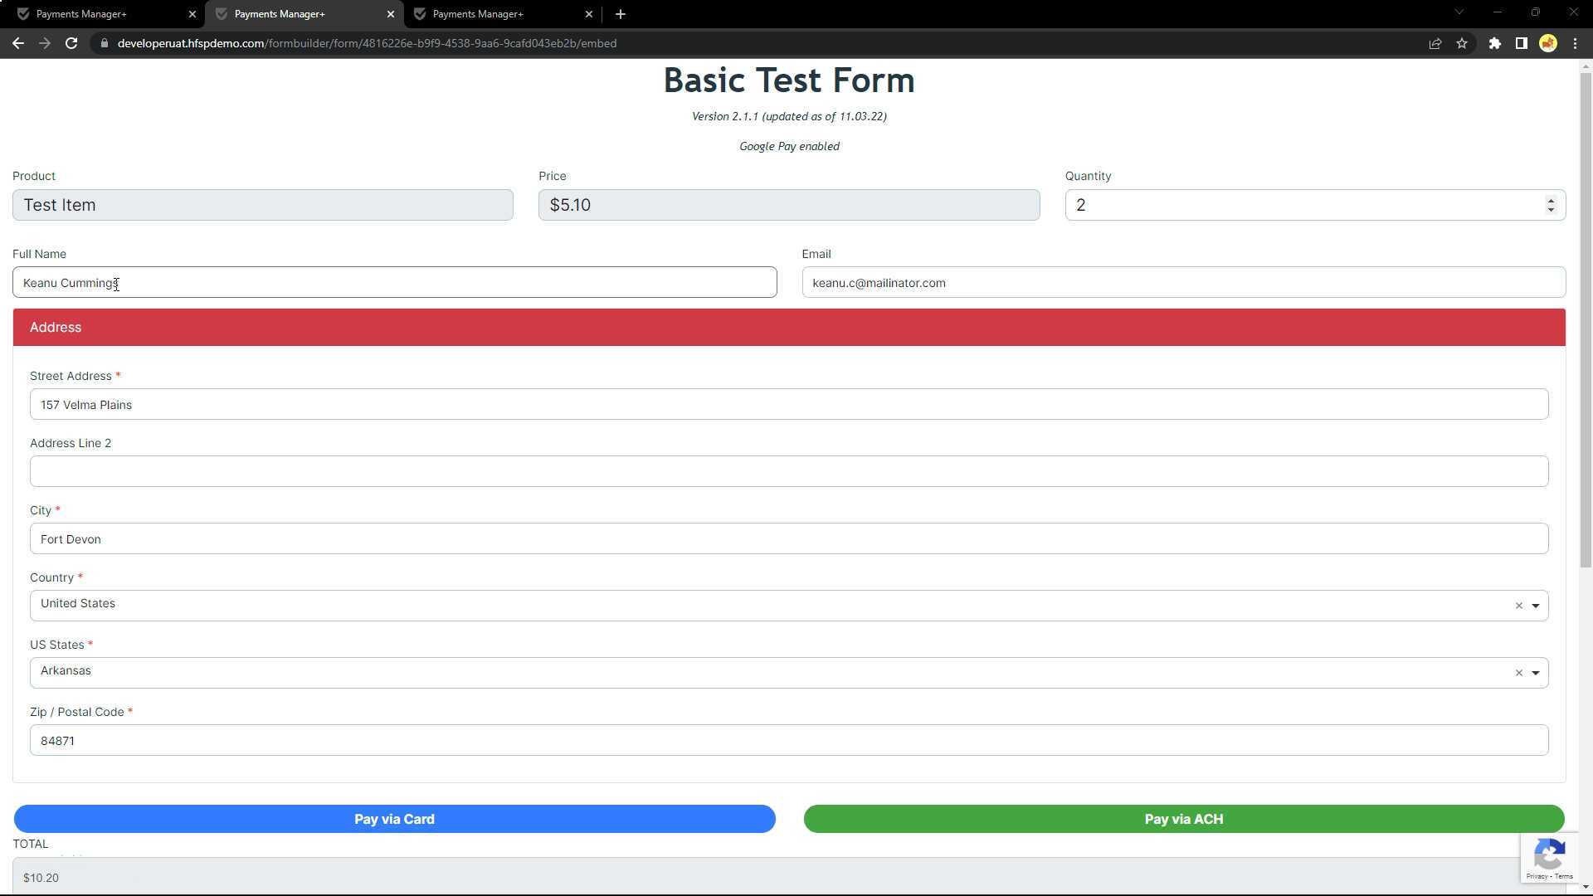Toggle the browser side panel icon
This screenshot has height=896, width=1593.
tap(1521, 43)
